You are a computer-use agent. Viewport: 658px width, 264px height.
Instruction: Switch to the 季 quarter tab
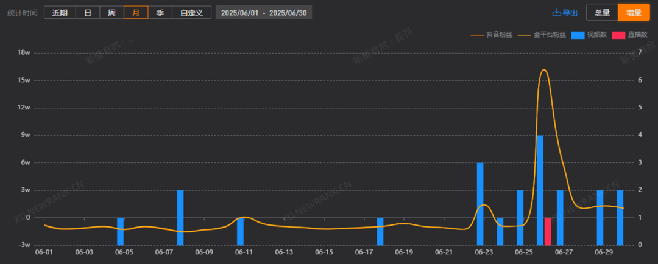click(160, 13)
